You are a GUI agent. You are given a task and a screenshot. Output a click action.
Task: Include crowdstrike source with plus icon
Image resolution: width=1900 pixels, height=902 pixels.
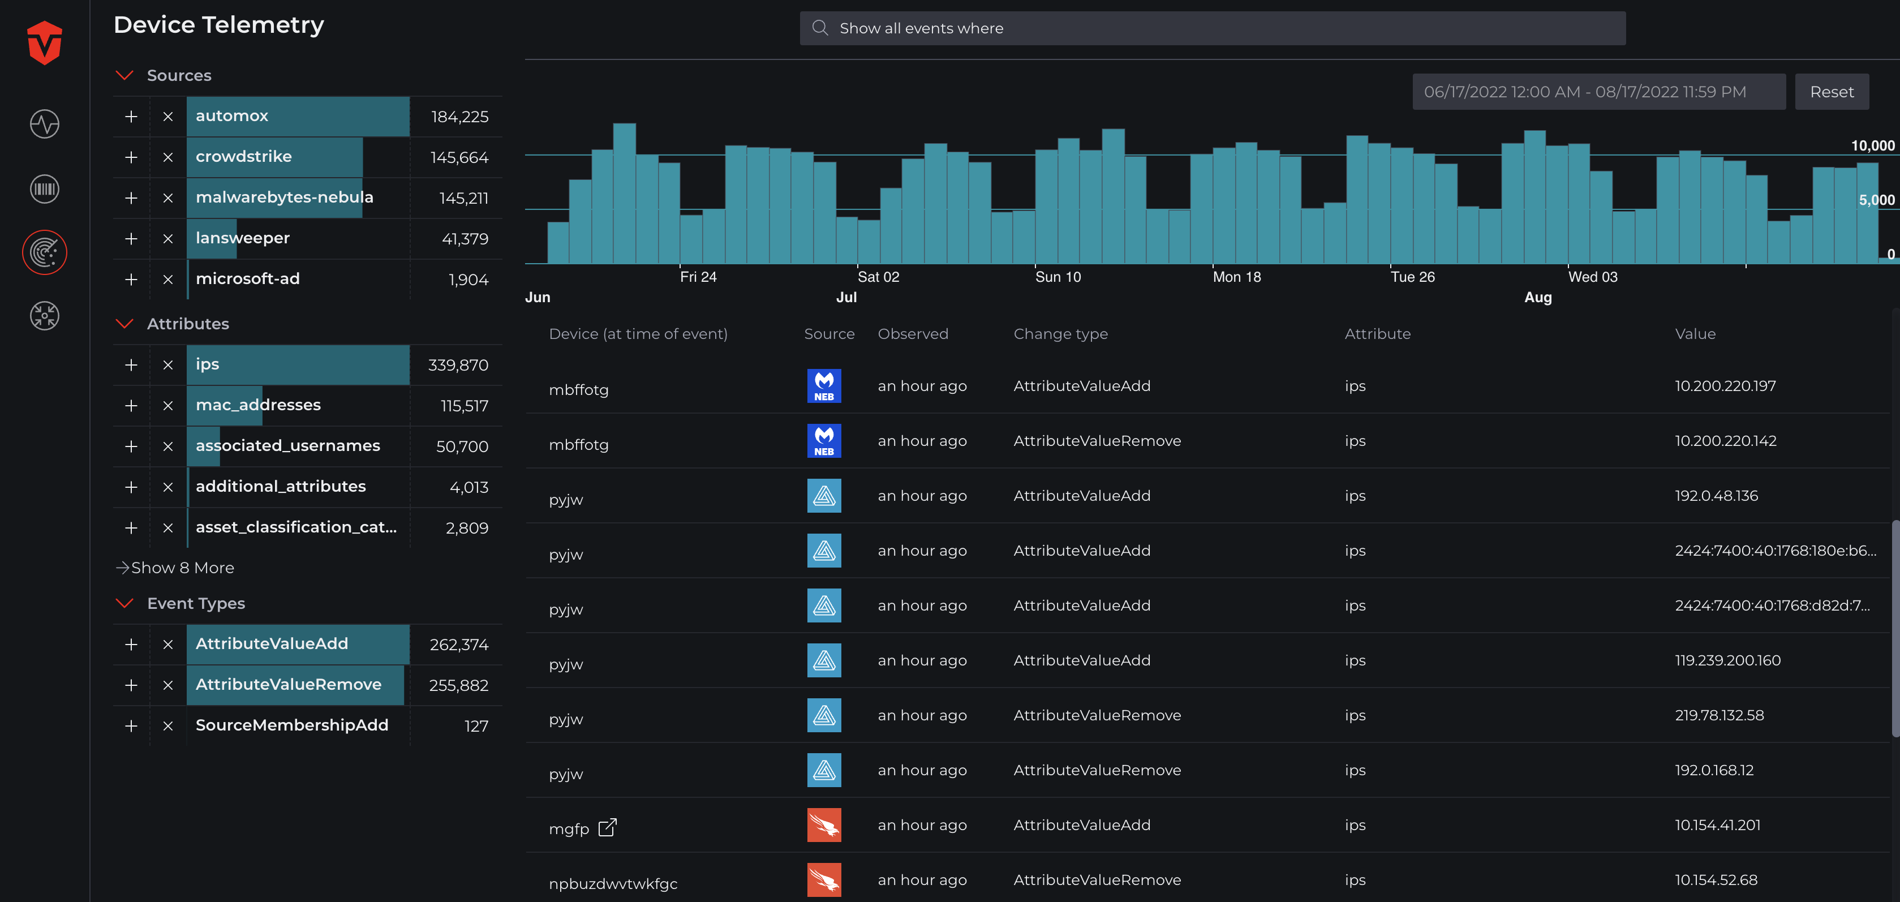tap(131, 157)
